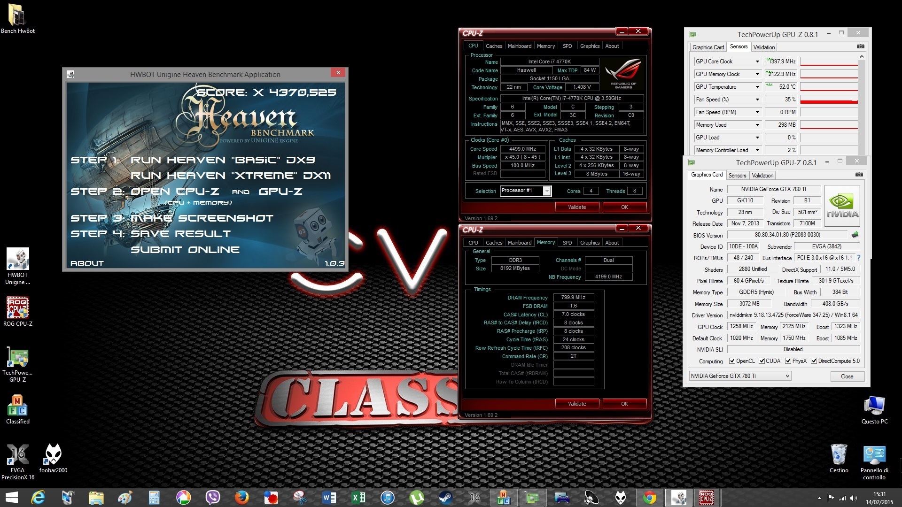Image resolution: width=902 pixels, height=507 pixels.
Task: Open the GPU Temperature sensor dropdown
Action: pos(757,87)
